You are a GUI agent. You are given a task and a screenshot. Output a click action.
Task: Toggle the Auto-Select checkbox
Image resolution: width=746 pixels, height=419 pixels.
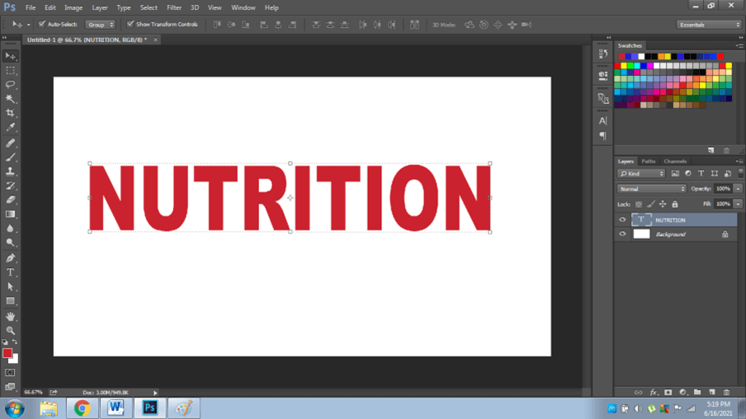(42, 24)
